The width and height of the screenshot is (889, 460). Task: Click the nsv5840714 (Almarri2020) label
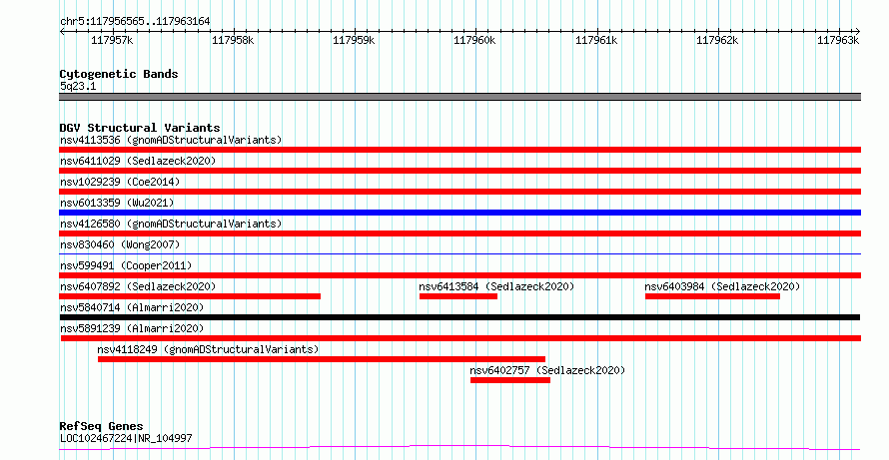click(132, 307)
